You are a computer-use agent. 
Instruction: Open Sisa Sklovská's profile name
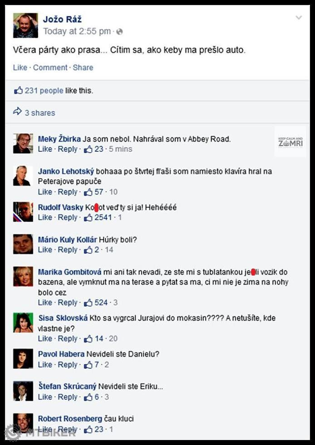pos(63,318)
